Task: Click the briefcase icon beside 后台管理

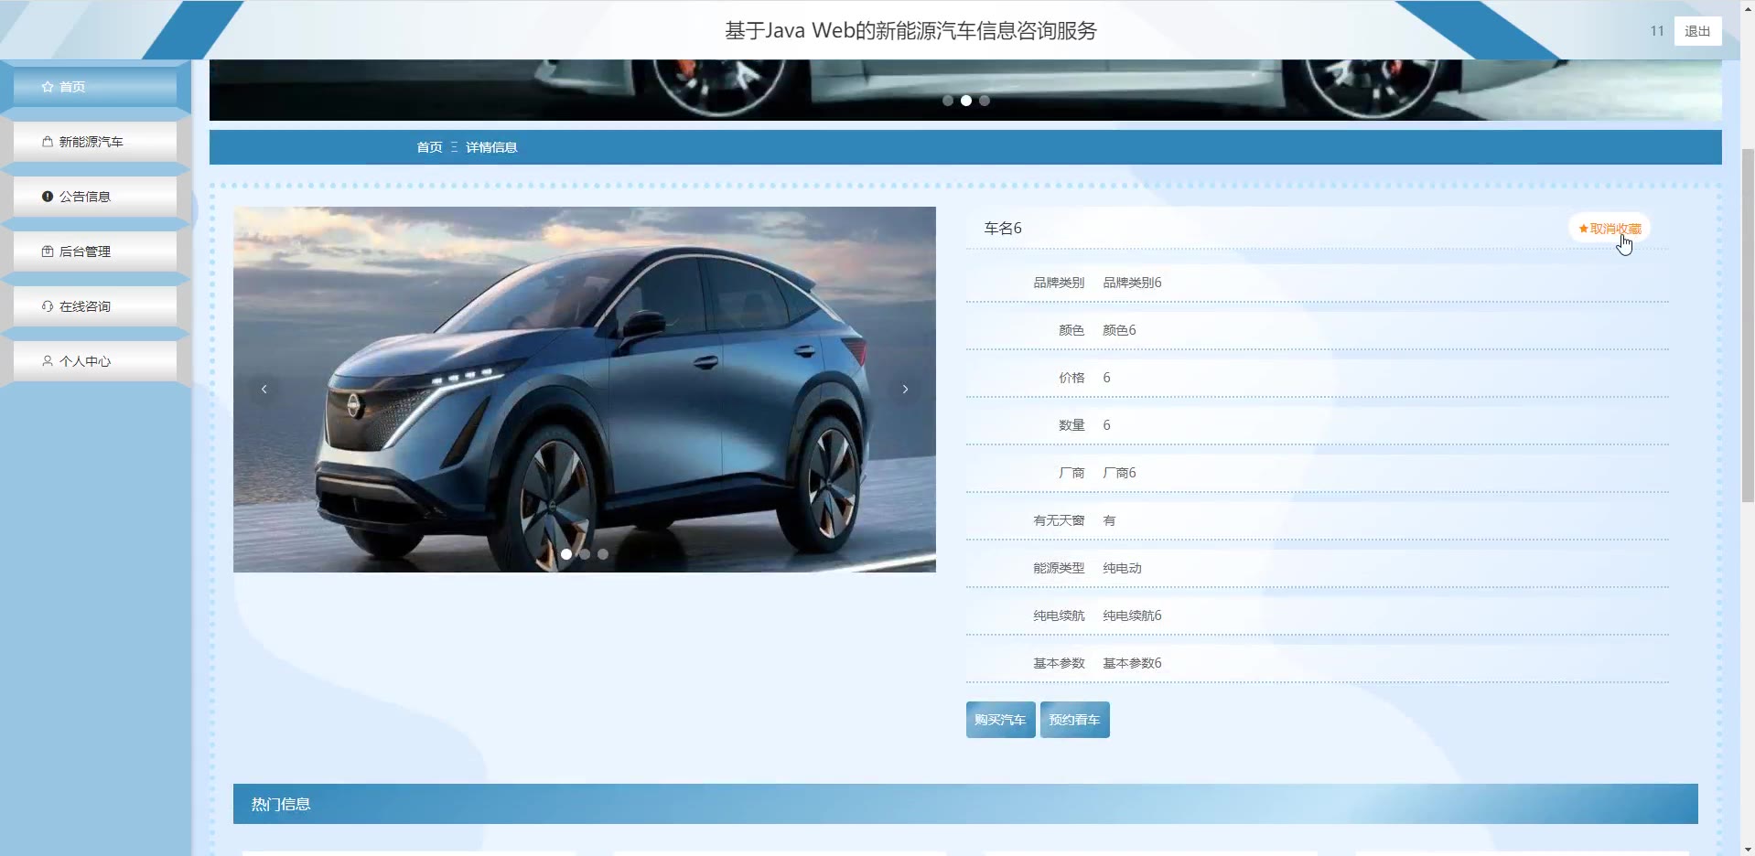Action: point(48,251)
